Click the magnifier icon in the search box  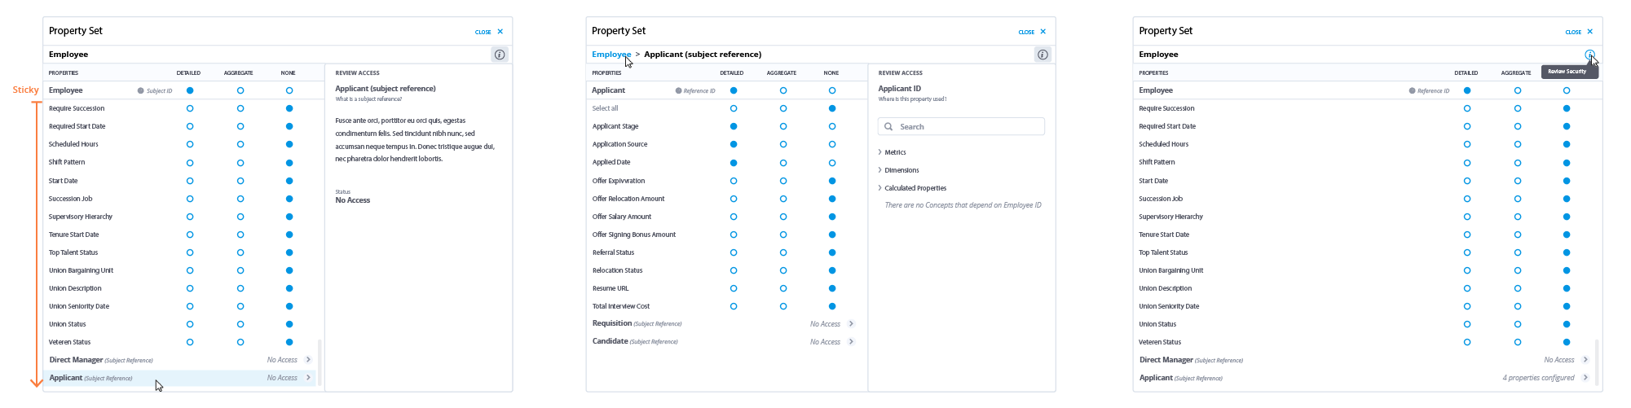(888, 127)
